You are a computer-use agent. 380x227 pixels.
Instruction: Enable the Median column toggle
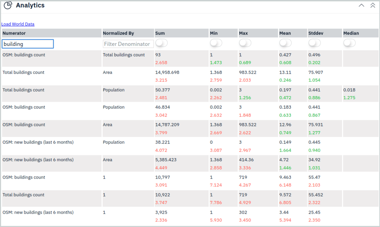tap(350, 43)
